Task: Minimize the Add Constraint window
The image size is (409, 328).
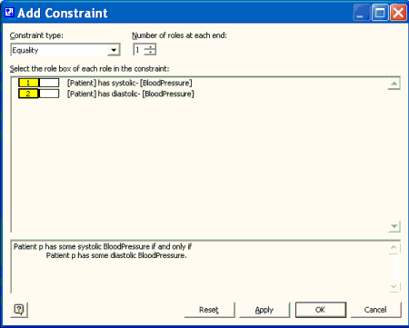Action: point(361,13)
